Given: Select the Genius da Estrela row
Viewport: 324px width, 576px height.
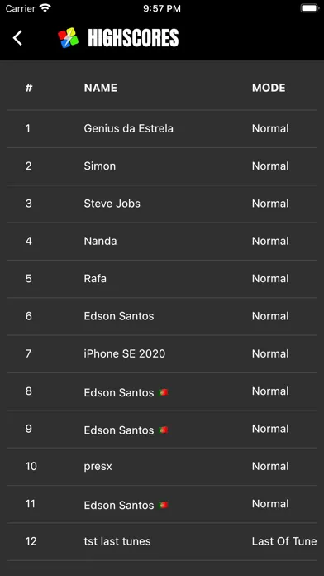Looking at the screenshot, I should [162, 128].
